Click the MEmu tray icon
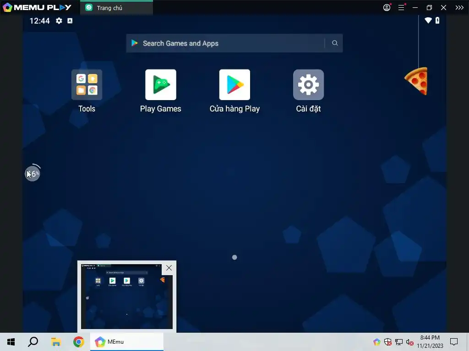The image size is (469, 351). (376, 342)
